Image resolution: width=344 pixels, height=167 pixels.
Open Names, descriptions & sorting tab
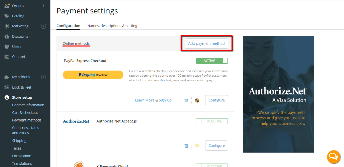112,26
